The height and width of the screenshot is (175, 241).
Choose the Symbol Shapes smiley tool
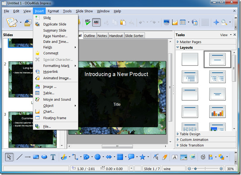click(x=97, y=157)
